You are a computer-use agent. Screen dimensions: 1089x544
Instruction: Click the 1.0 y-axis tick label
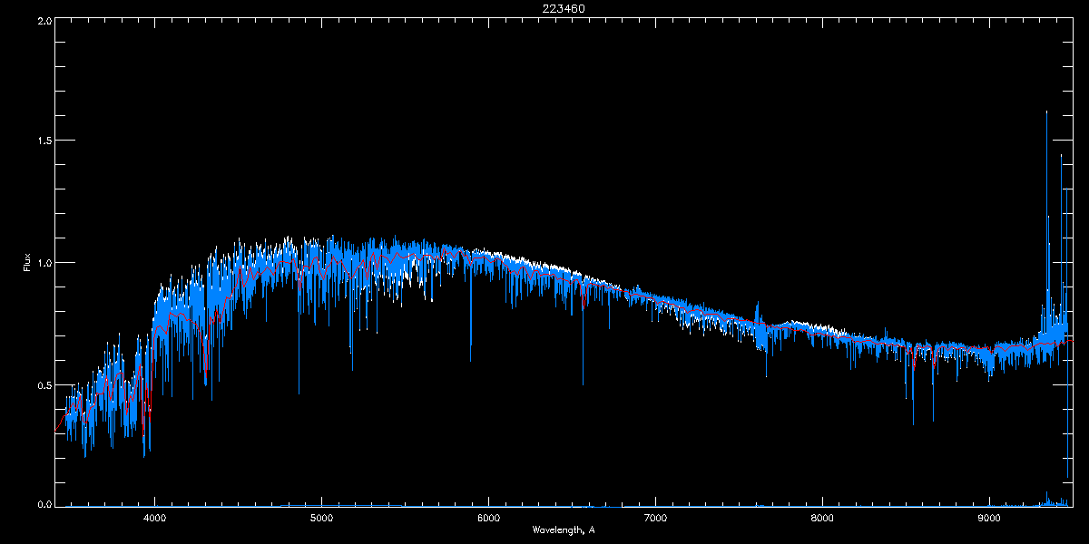[x=44, y=263]
